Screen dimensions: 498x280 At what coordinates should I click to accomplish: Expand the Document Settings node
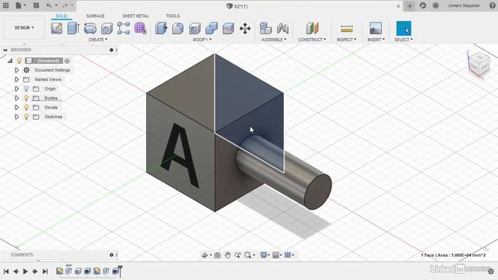click(x=17, y=70)
